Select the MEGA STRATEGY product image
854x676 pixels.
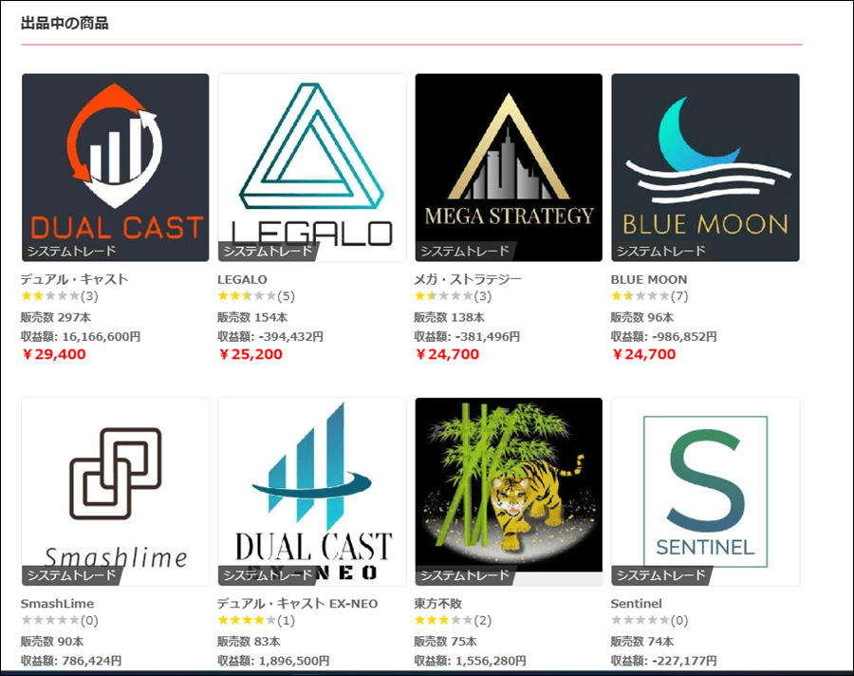click(509, 168)
